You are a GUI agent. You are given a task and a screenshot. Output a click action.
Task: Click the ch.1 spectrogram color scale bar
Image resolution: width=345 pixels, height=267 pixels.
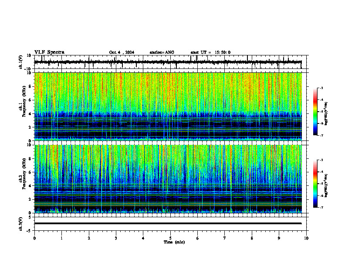pos(315,112)
